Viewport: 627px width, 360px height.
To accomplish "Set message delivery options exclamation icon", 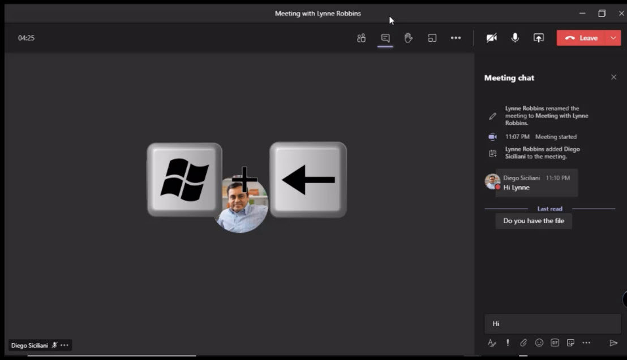I will click(x=508, y=342).
